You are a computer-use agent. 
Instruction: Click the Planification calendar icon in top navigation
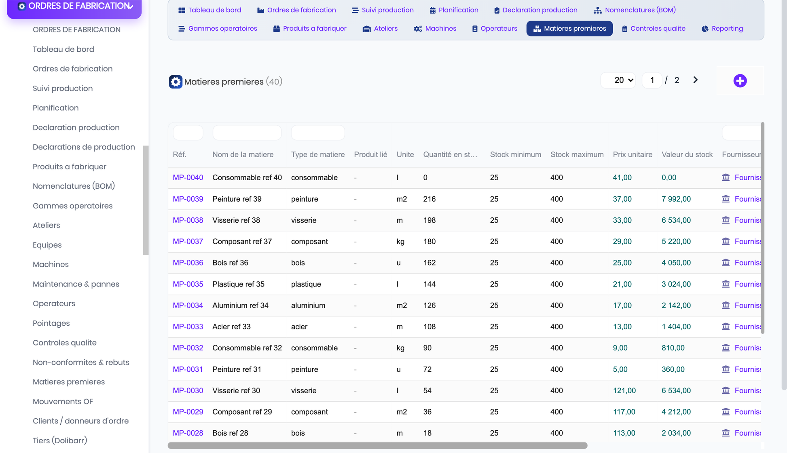coord(432,10)
